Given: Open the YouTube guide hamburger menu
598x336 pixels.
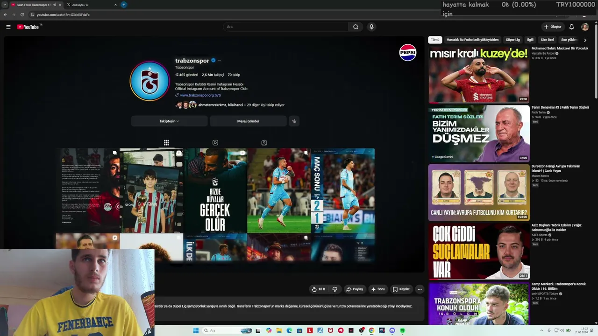Looking at the screenshot, I should click(x=8, y=27).
